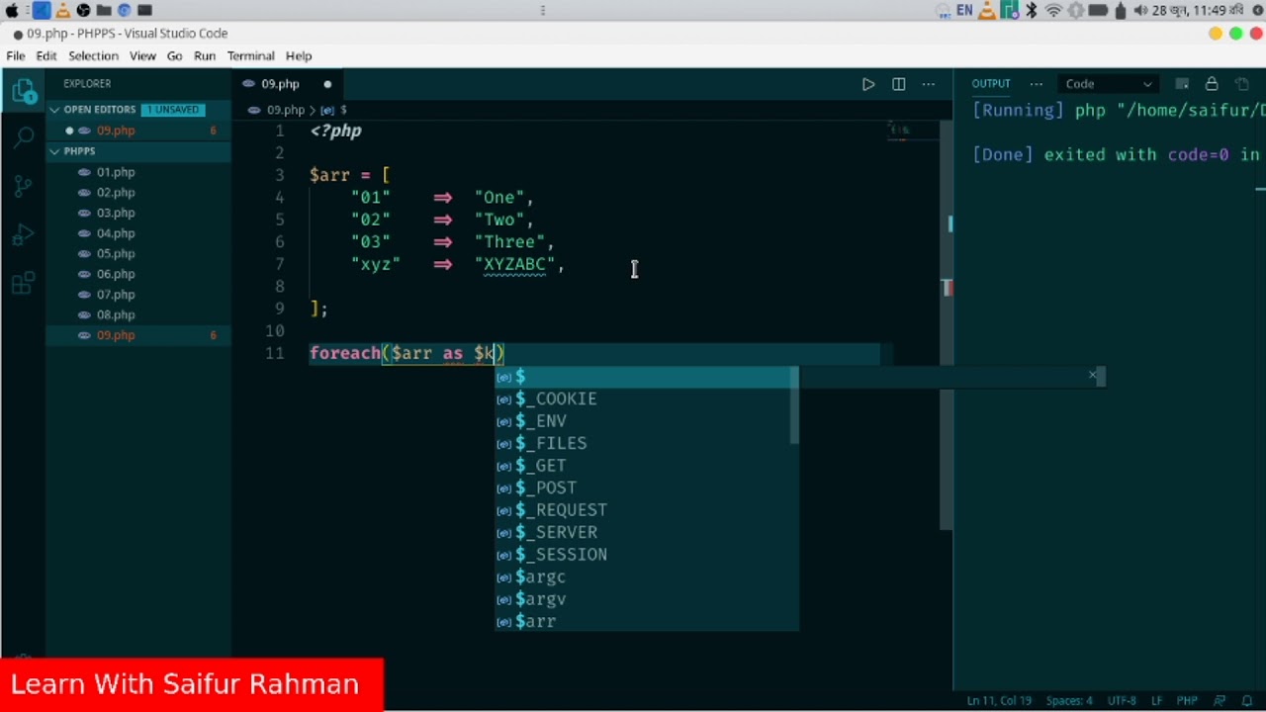This screenshot has width=1266, height=712.
Task: Open the OBS icon in top panel
Action: pos(83,10)
